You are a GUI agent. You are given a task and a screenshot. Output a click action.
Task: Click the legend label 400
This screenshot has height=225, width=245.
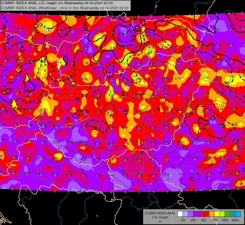point(193,220)
